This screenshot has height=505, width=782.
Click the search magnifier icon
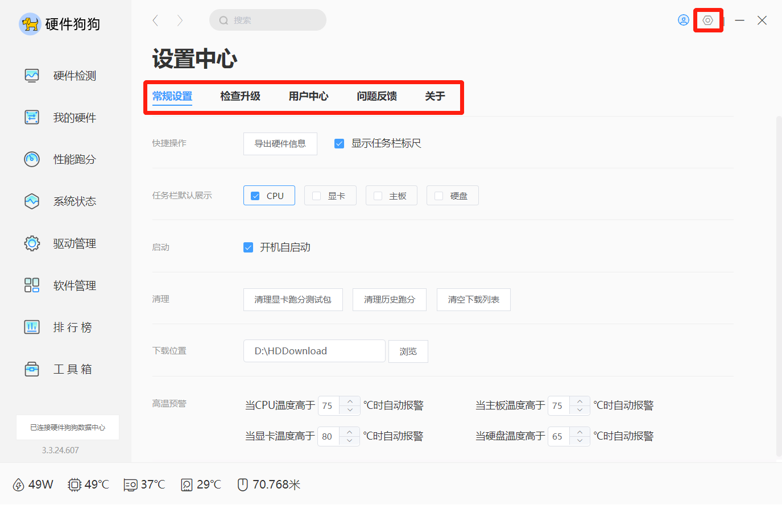(224, 20)
